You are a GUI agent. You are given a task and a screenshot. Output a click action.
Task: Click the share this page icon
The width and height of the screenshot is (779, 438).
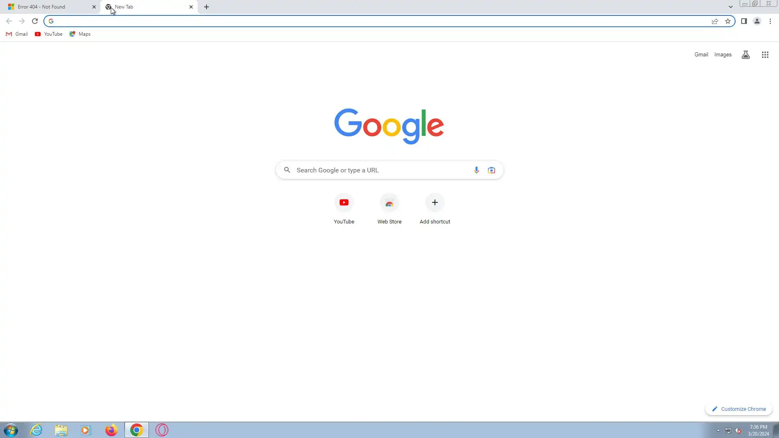(714, 21)
